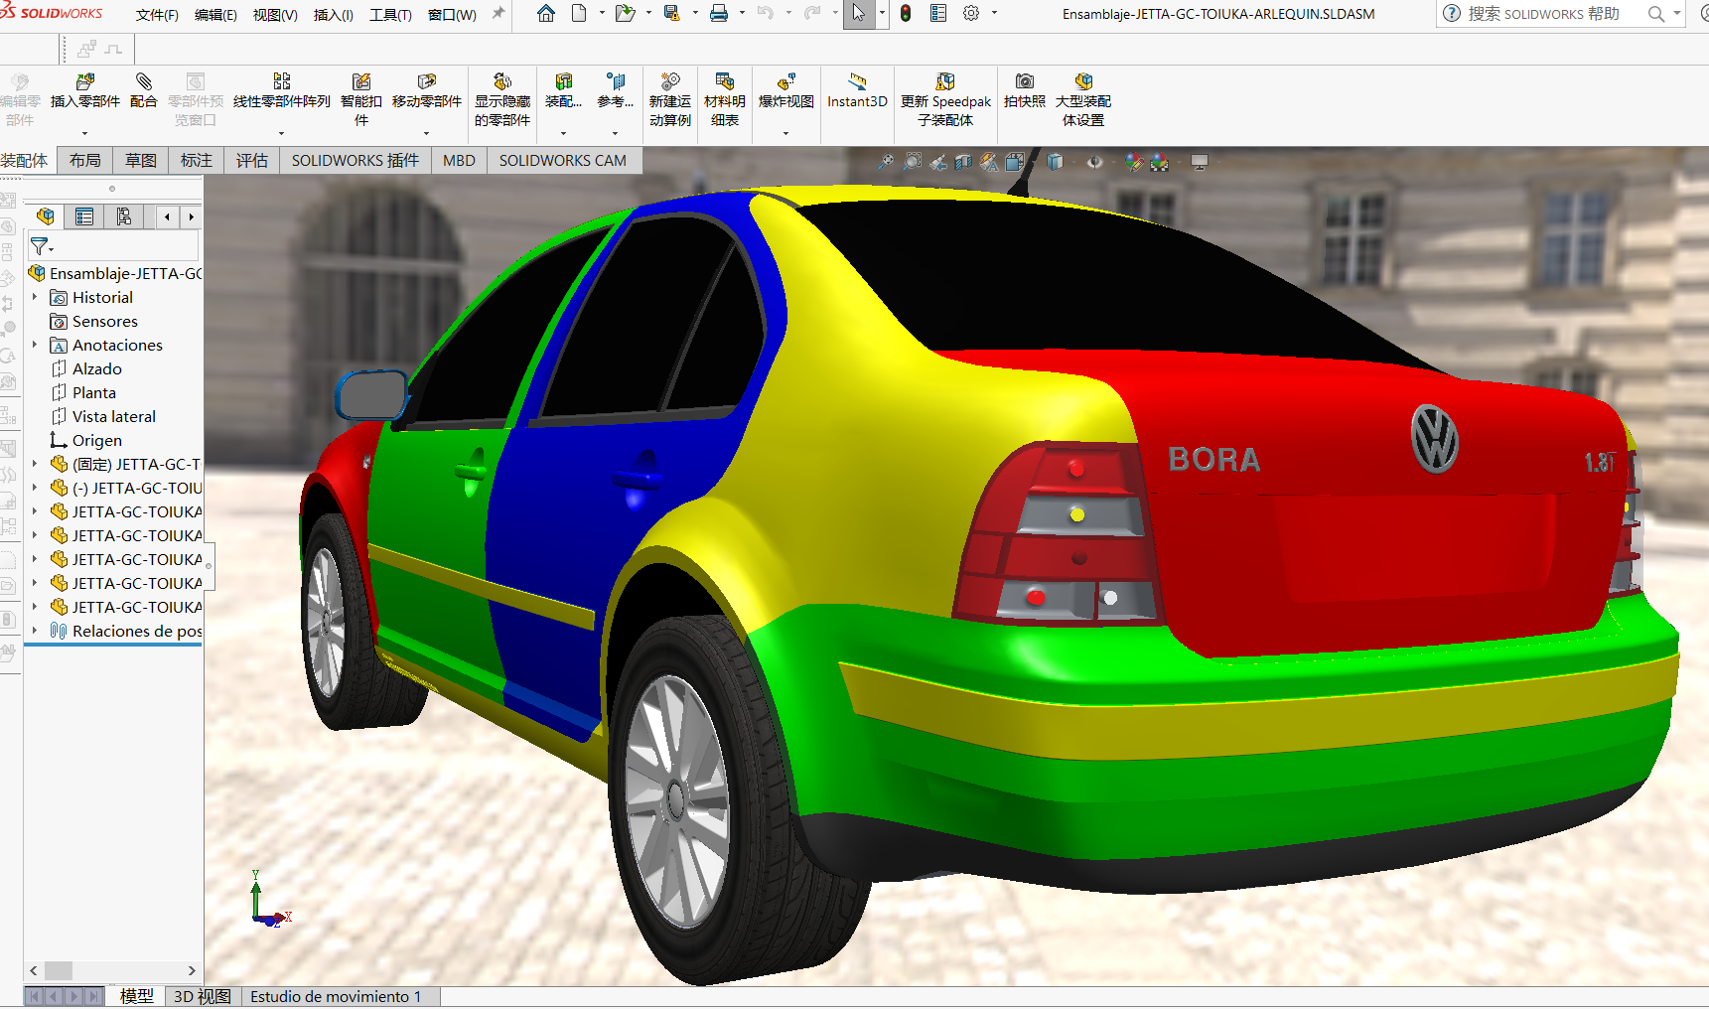Open the 3D 视图 bottom tab
This screenshot has width=1709, height=1009.
(203, 996)
